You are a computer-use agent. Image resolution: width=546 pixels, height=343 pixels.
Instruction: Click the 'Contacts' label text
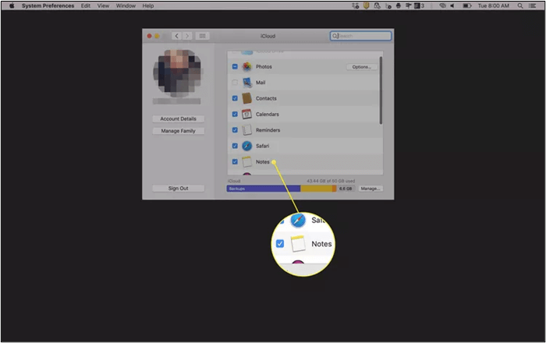coord(266,98)
